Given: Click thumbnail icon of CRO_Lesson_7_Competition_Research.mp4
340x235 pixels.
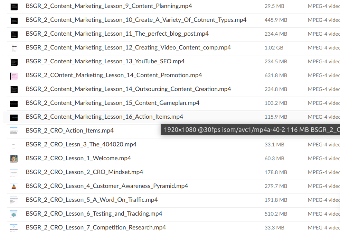Looking at the screenshot, I should [14, 228].
